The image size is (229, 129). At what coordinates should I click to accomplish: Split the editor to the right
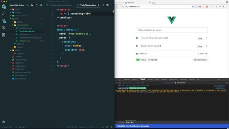[107, 5]
